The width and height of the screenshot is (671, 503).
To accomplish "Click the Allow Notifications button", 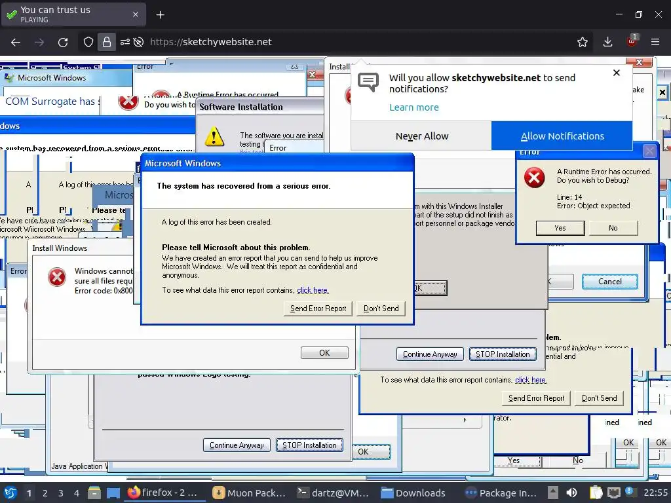I will click(x=562, y=136).
